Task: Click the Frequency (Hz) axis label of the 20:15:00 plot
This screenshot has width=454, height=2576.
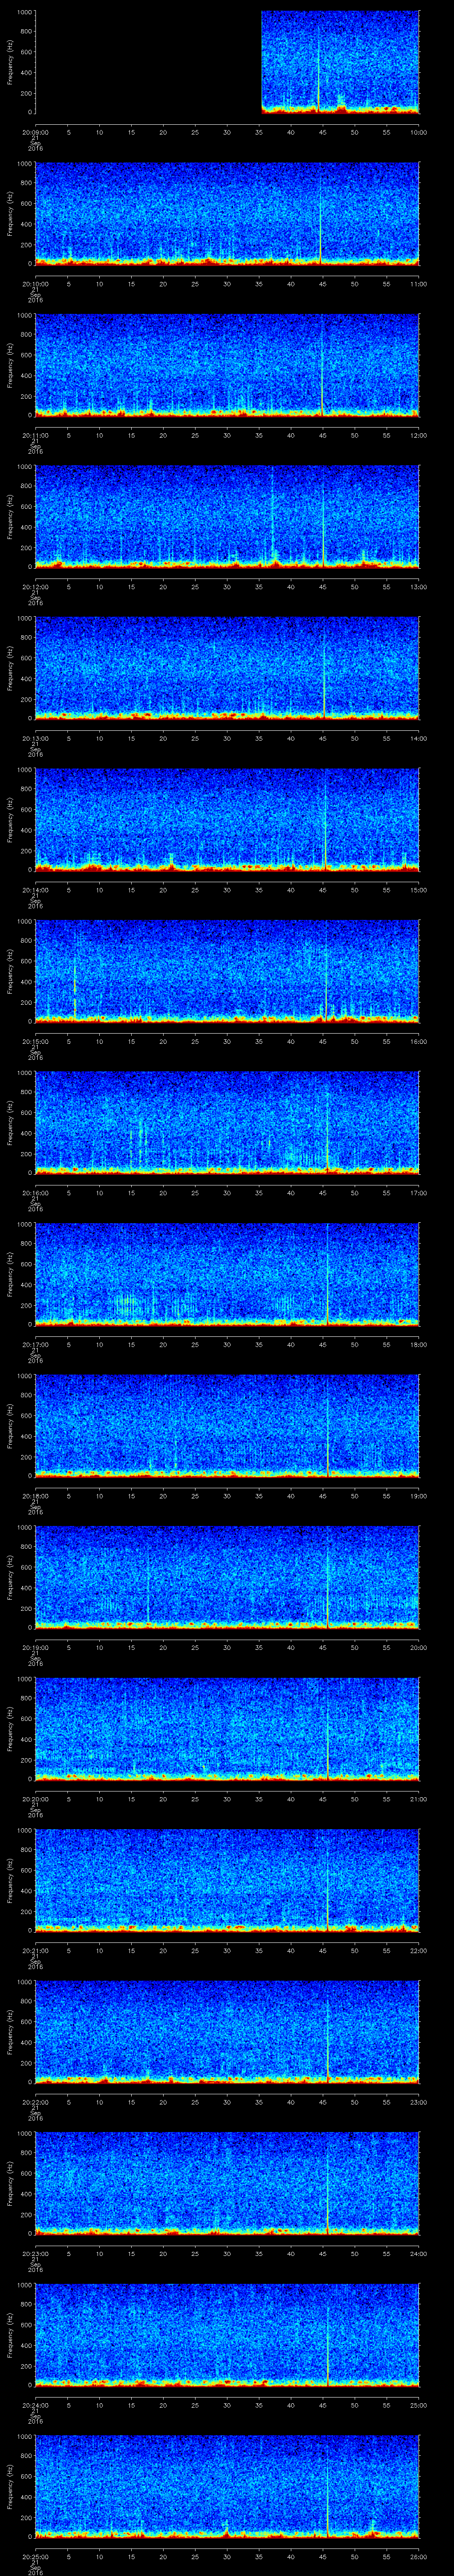Action: [x=10, y=971]
